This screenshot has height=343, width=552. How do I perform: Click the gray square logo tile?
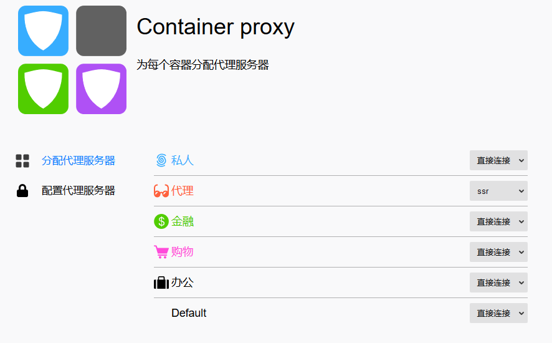click(102, 31)
